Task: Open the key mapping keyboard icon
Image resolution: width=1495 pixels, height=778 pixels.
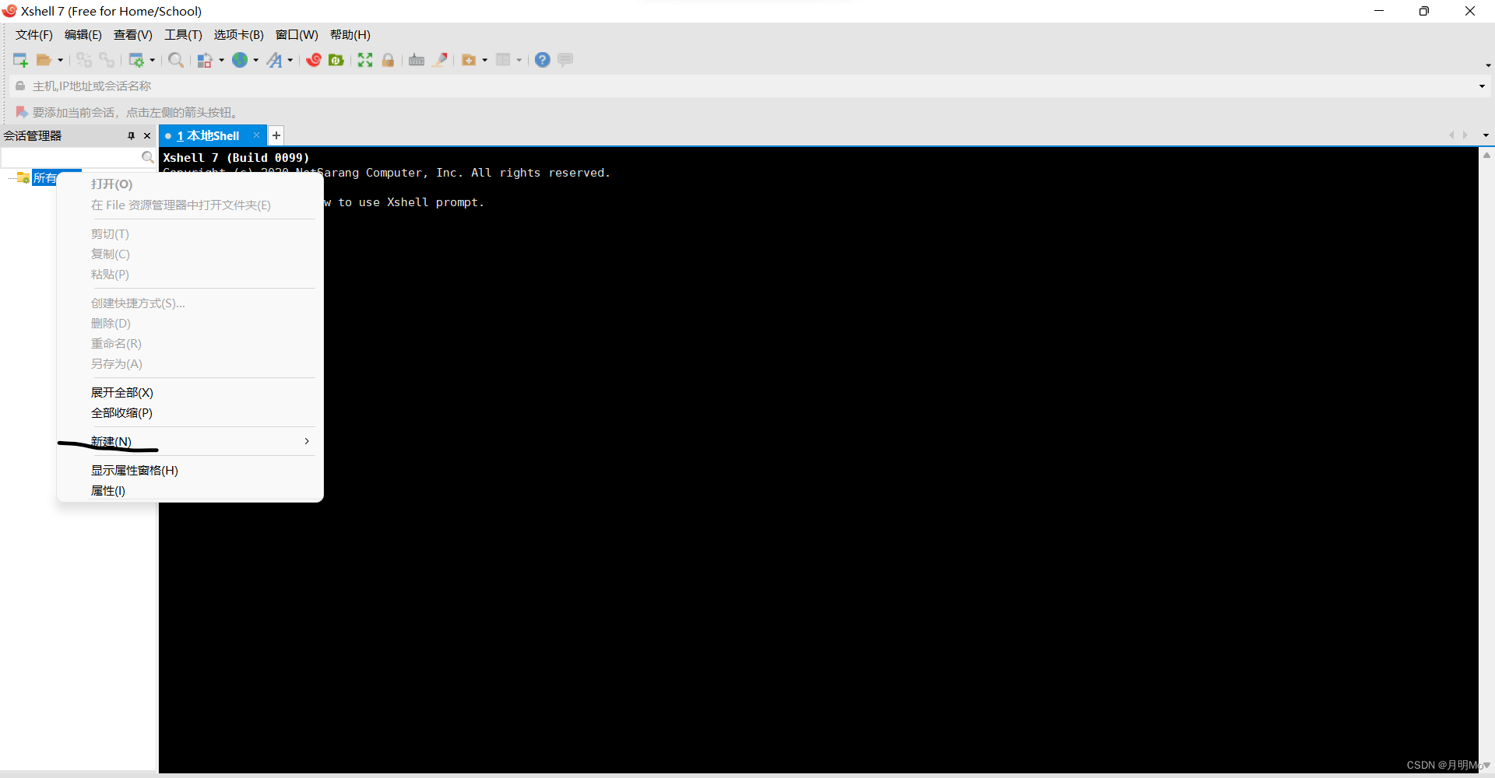Action: (x=417, y=60)
